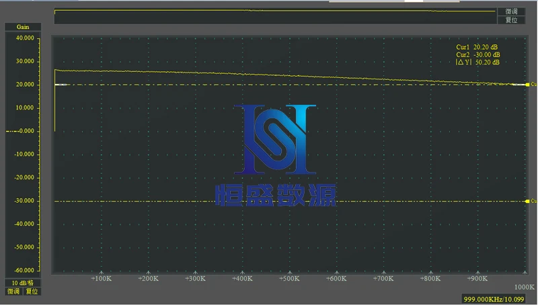
Task: Click the Cur2 -30.00 dB readout
Action: pyautogui.click(x=478, y=54)
